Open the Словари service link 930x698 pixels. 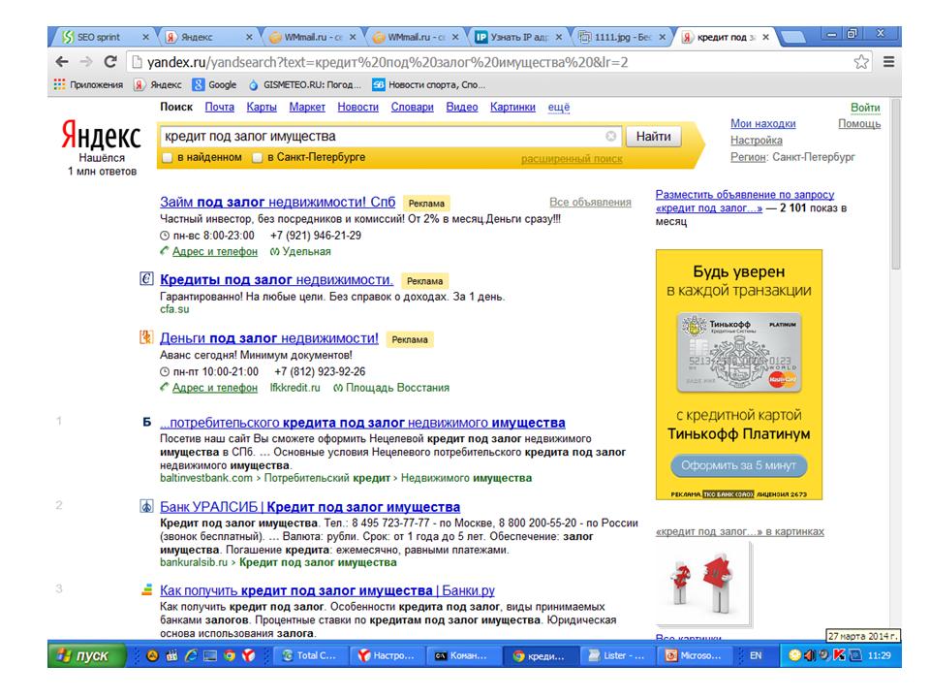tap(413, 108)
